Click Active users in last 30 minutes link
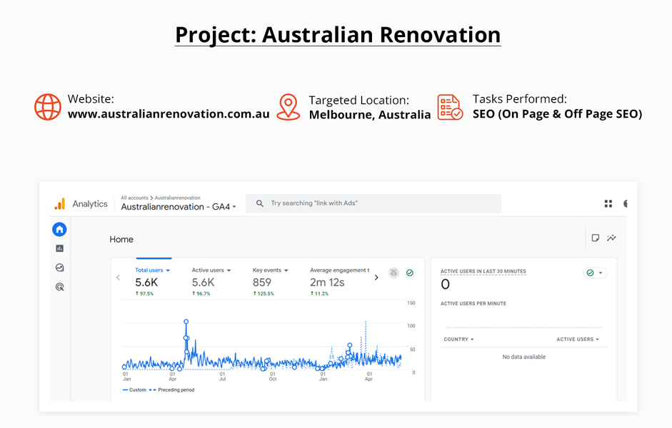 pos(483,272)
